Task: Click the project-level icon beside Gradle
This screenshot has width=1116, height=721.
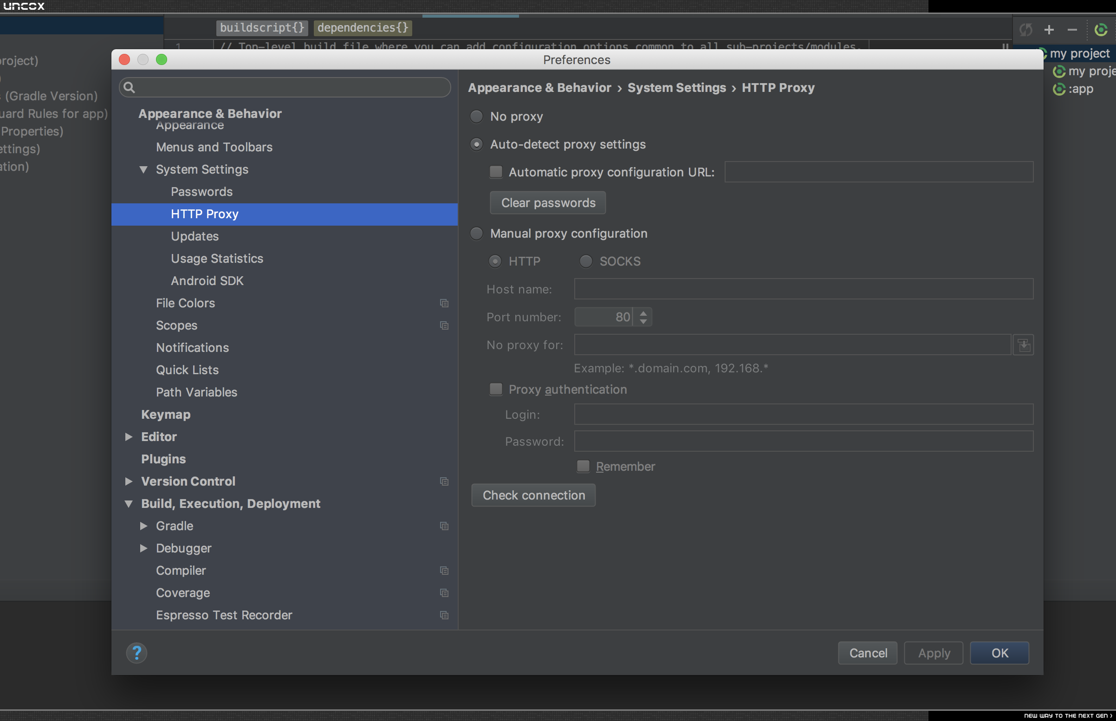Action: [x=444, y=526]
